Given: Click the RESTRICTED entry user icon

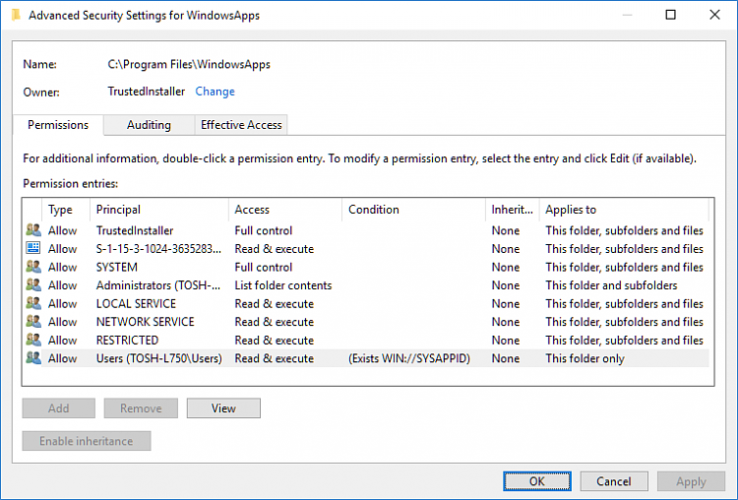Looking at the screenshot, I should point(33,340).
